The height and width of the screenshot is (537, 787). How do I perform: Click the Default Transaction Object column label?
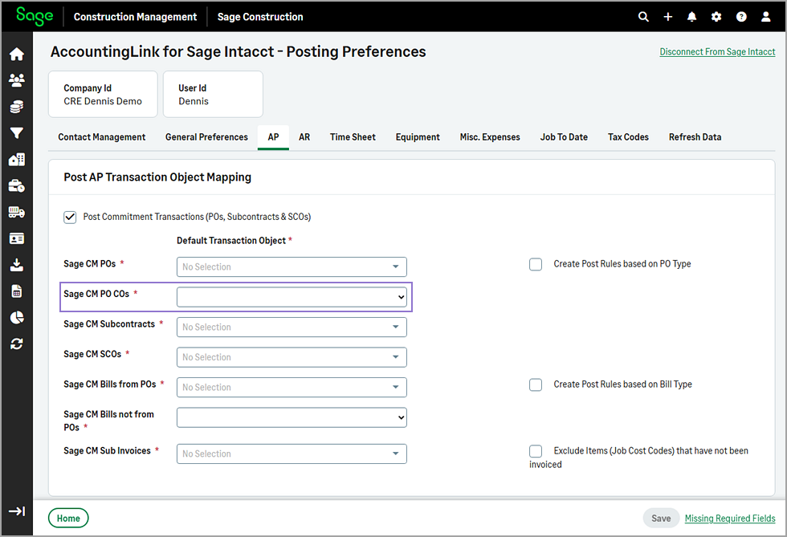coord(231,241)
